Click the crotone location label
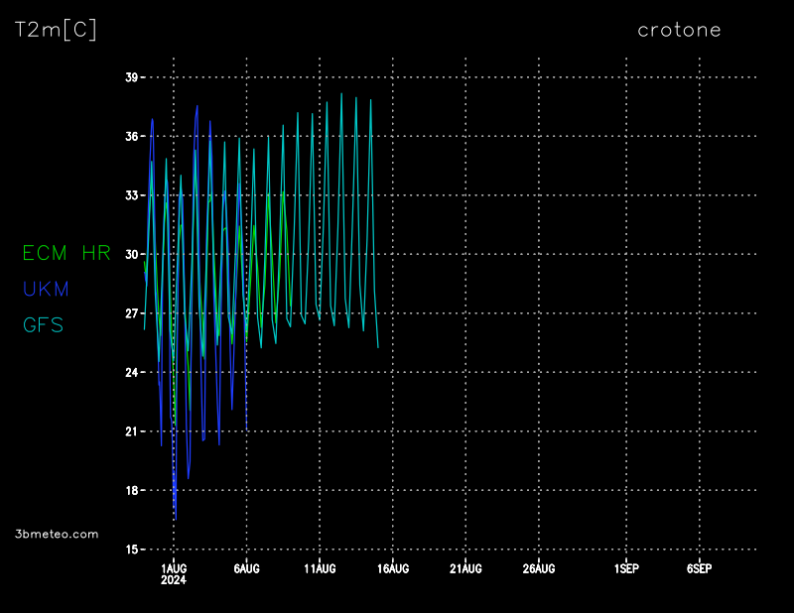The height and width of the screenshot is (613, 794). coord(679,30)
